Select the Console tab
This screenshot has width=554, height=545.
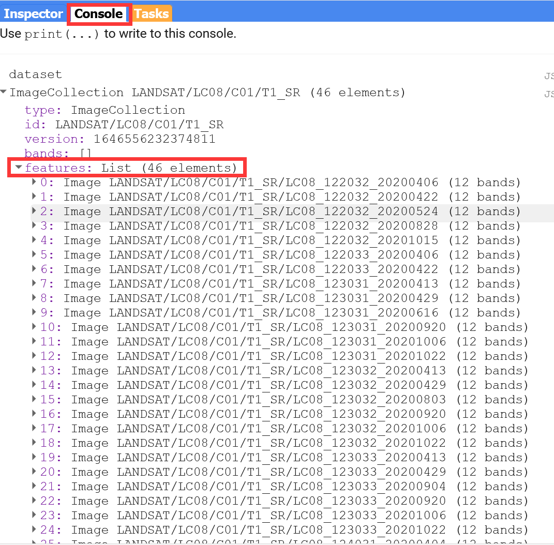[99, 13]
